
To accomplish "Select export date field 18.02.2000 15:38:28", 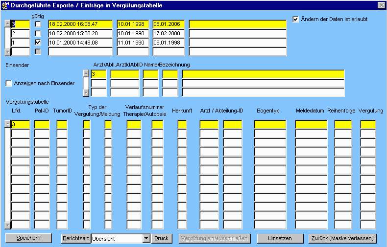I will point(81,33).
